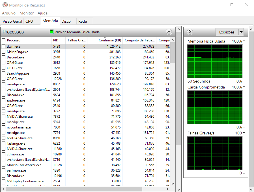Check the ctfmon.exe process checkbox

click(x=4, y=154)
